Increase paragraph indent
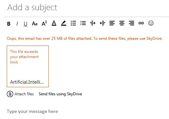 point(102,23)
